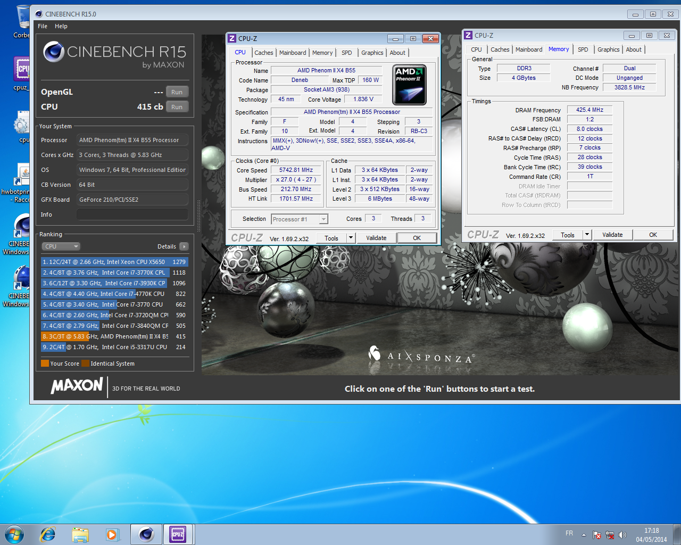The height and width of the screenshot is (545, 681).
Task: Open the CPU ranking type dropdown
Action: coord(61,246)
